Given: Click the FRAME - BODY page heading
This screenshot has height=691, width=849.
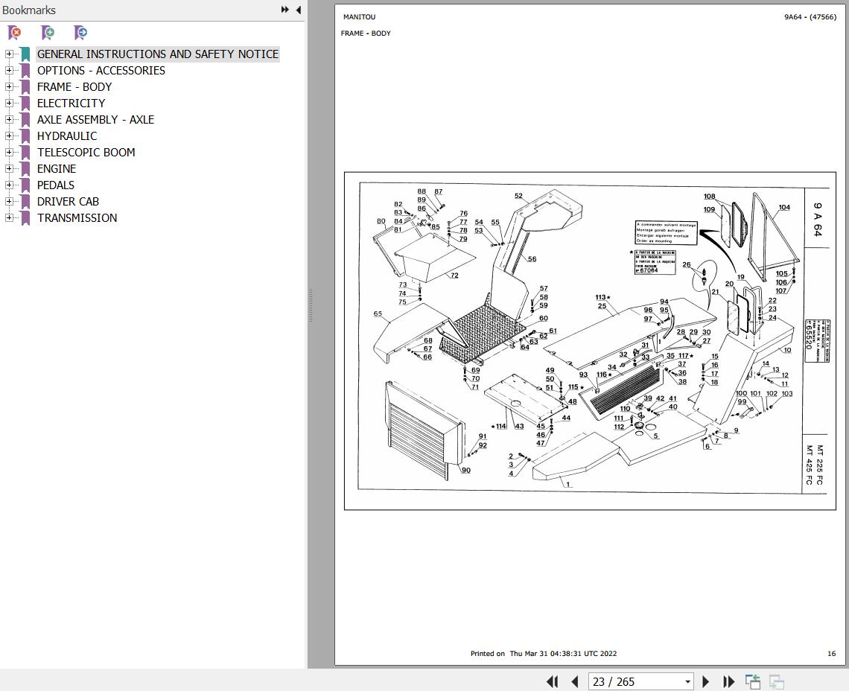Looking at the screenshot, I should [x=366, y=33].
